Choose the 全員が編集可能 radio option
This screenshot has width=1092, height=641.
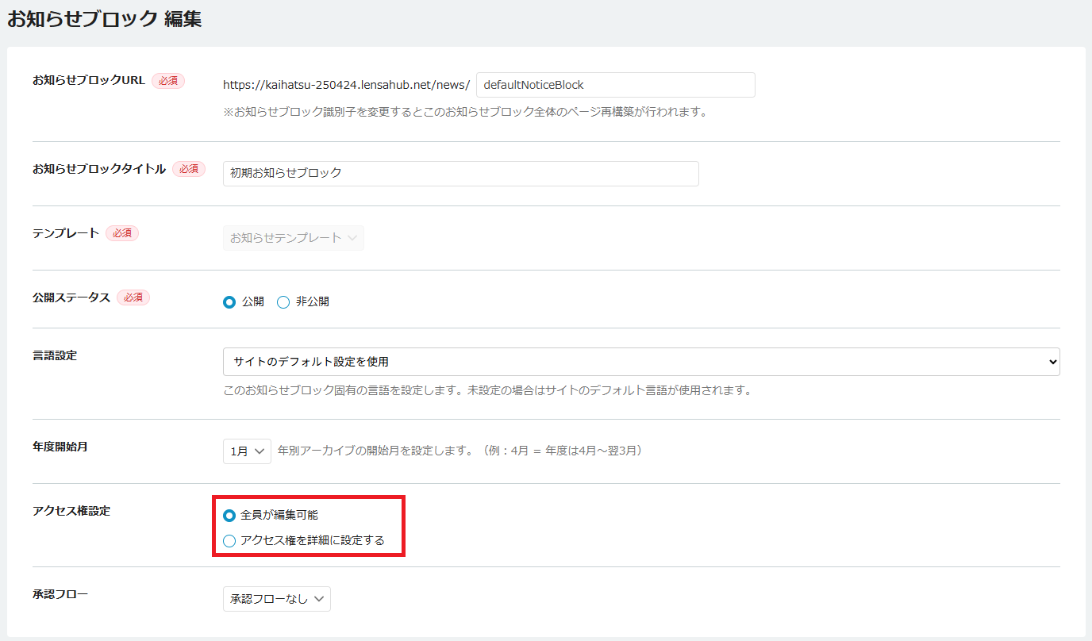tap(229, 516)
